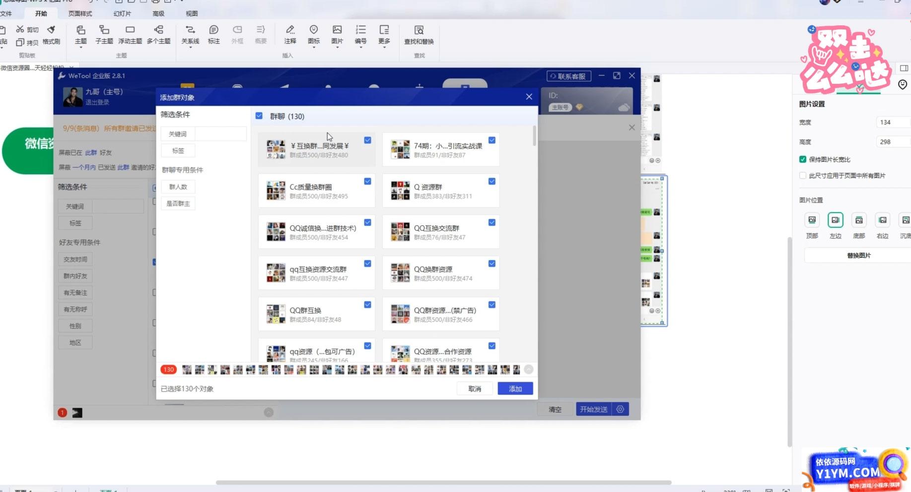Click the 外框 boundary icon

(237, 30)
